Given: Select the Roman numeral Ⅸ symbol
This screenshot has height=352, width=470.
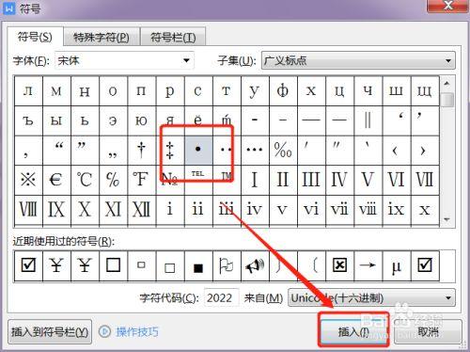Looking at the screenshot, I should coord(56,210).
